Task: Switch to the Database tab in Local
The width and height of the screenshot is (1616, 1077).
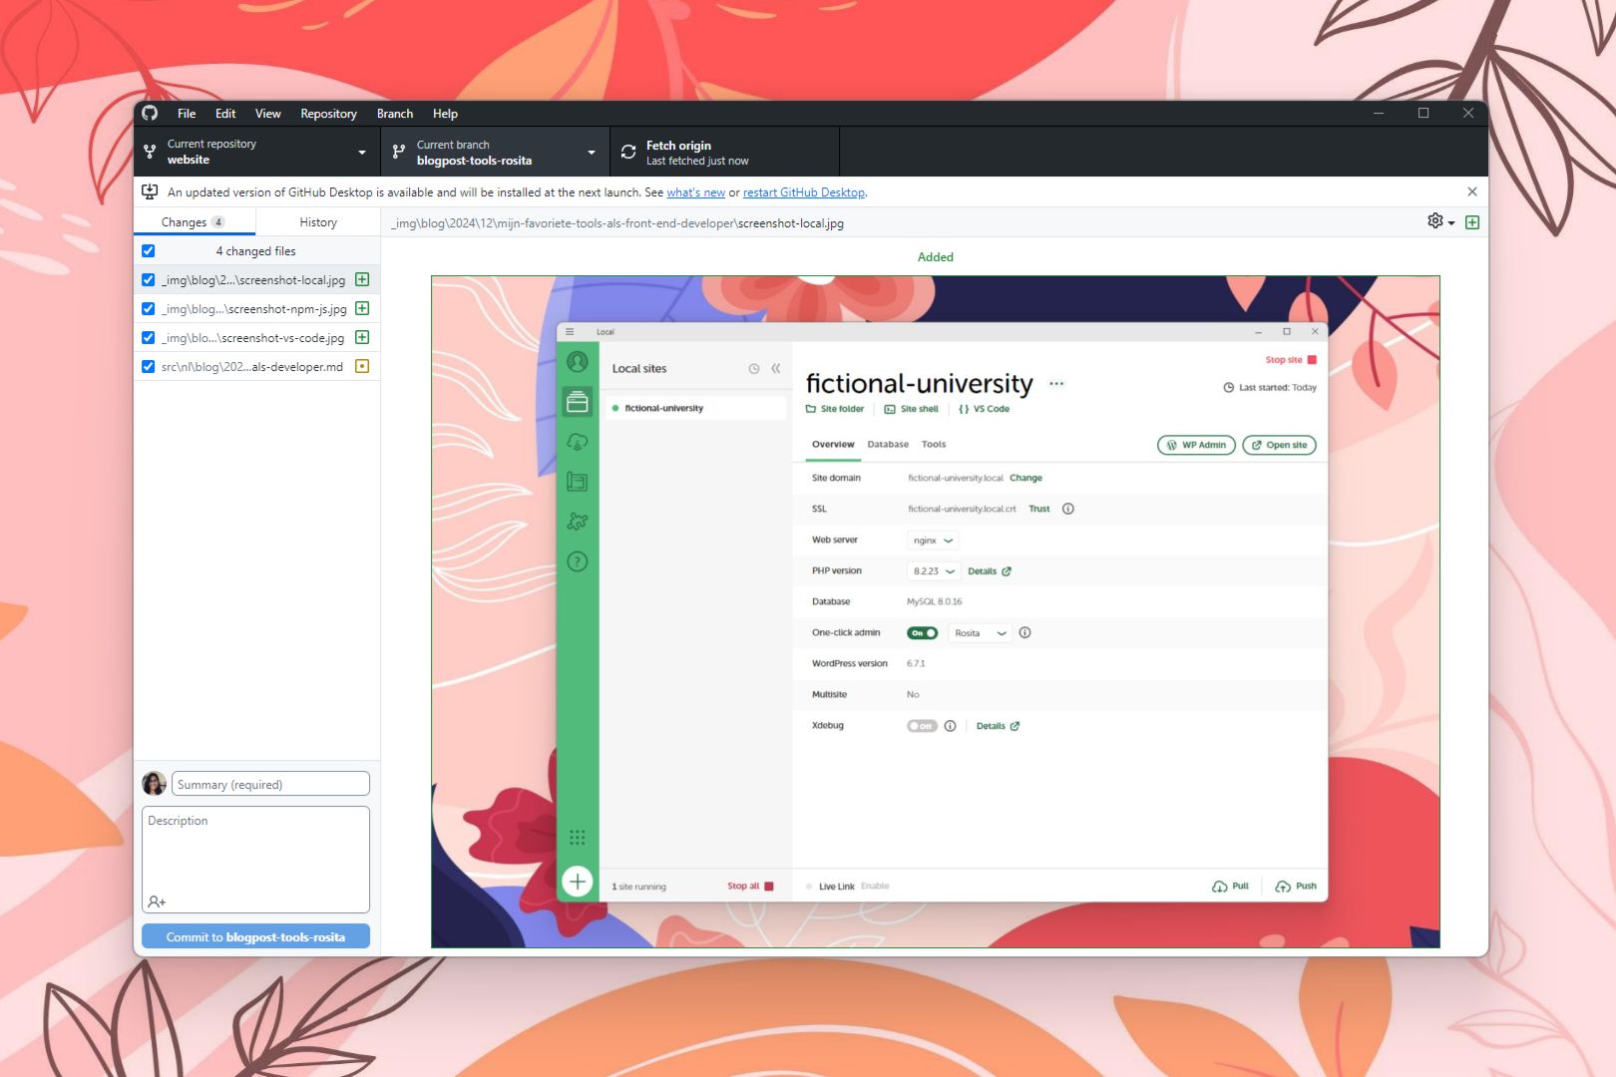Action: (x=887, y=445)
